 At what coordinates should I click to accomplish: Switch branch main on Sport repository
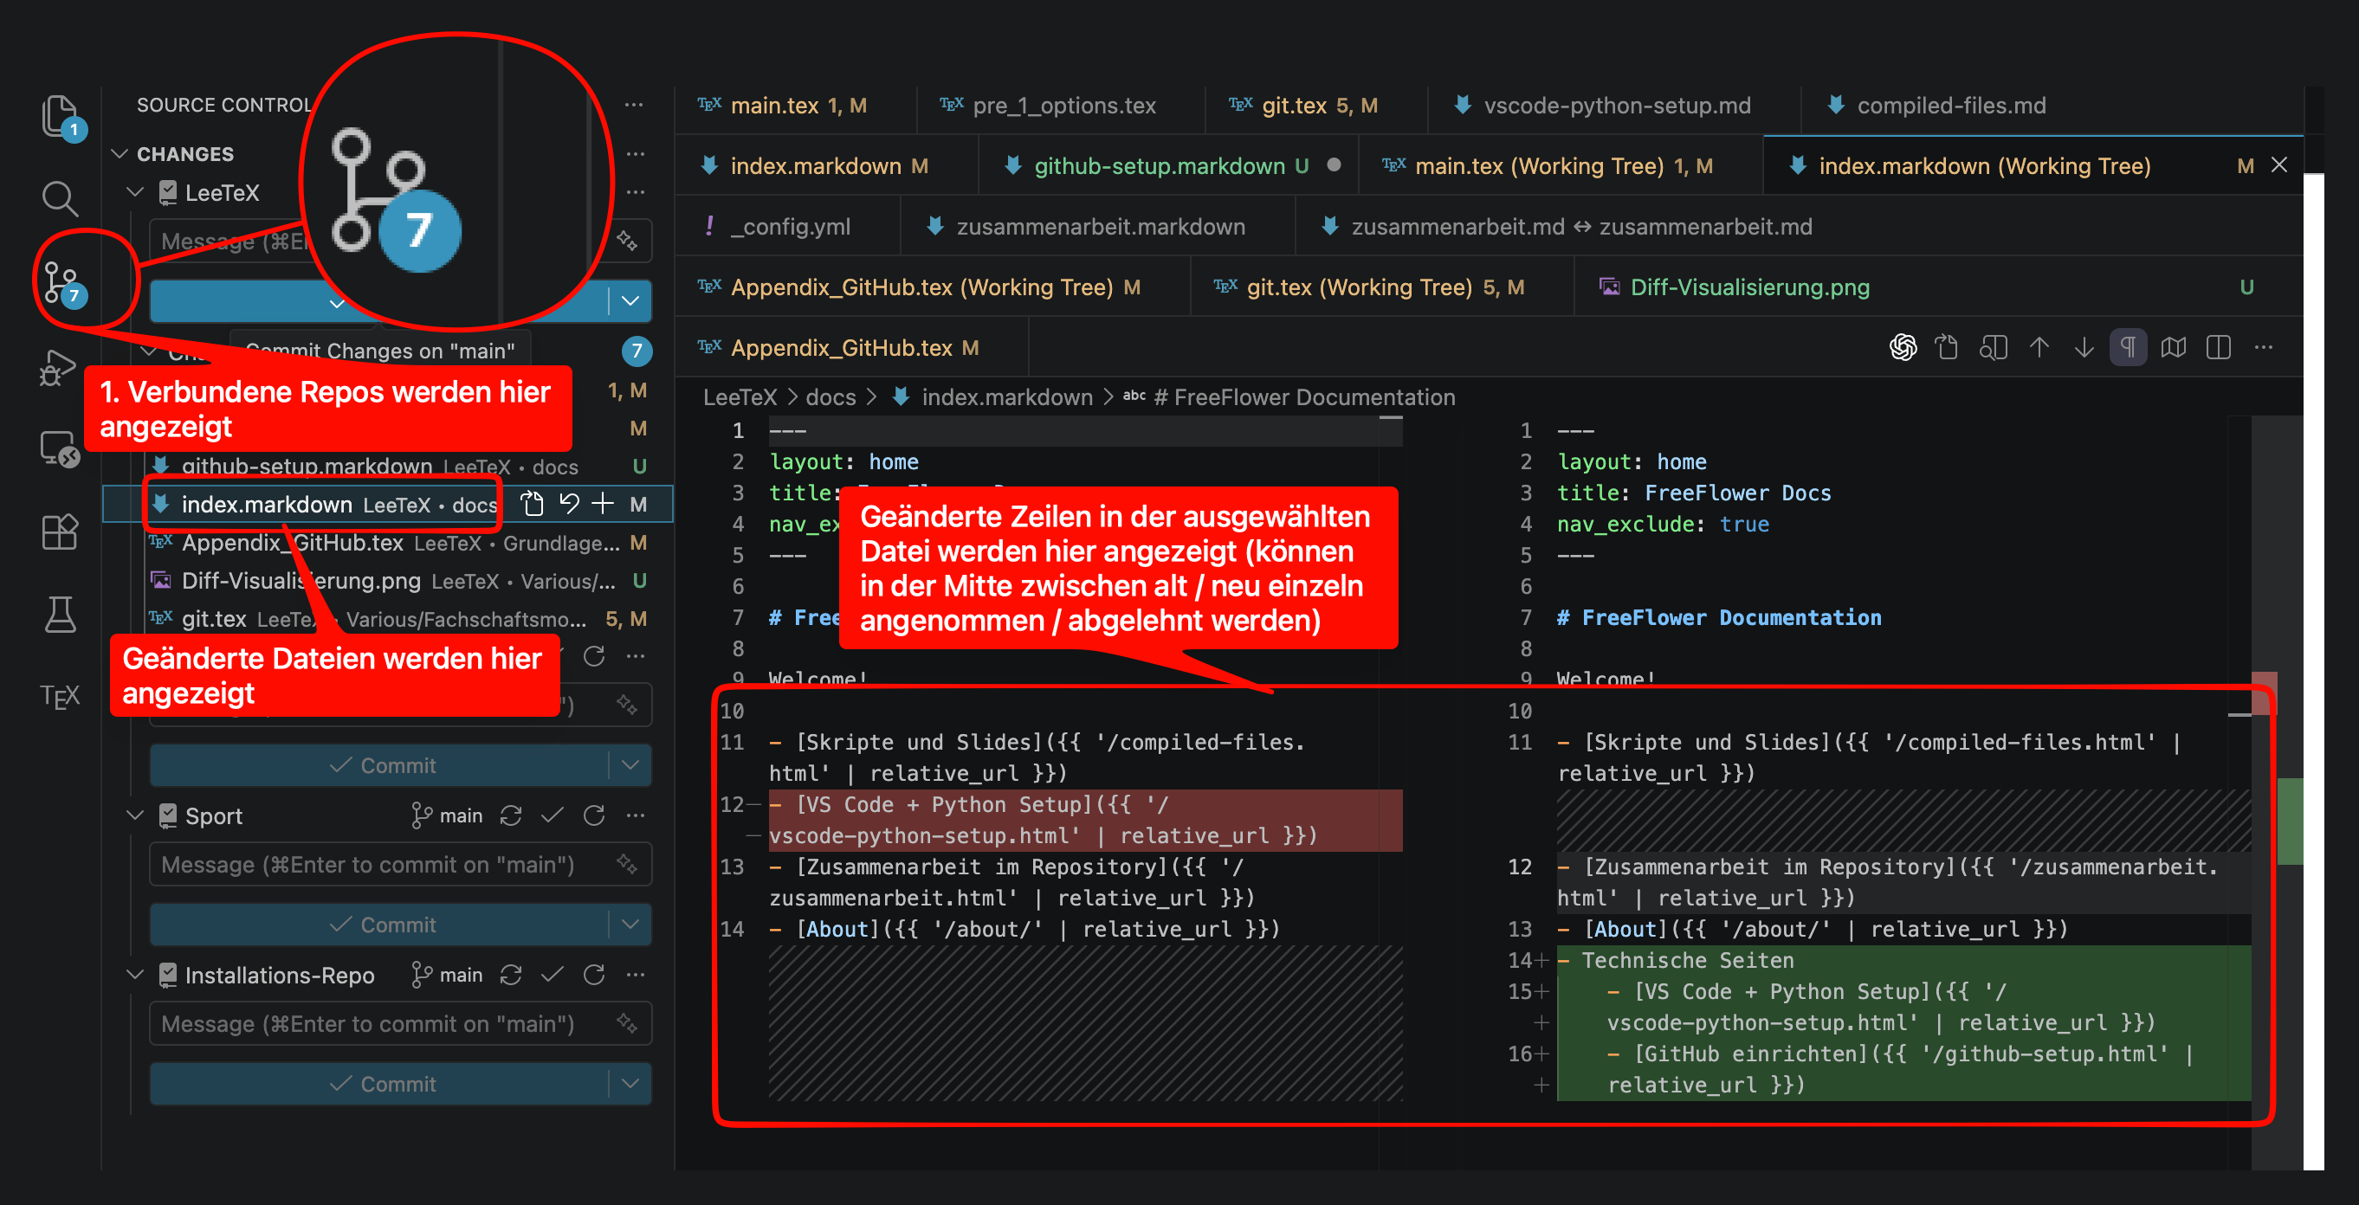(x=448, y=815)
